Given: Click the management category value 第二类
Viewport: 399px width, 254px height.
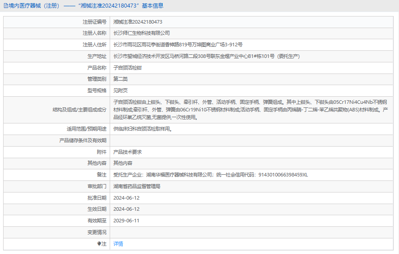Looking at the screenshot, I should tap(120, 79).
